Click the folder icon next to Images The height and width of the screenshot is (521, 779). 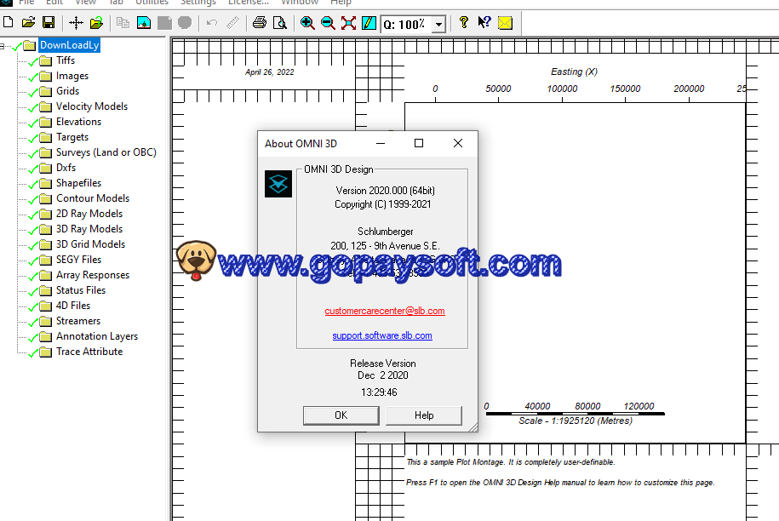pos(46,76)
